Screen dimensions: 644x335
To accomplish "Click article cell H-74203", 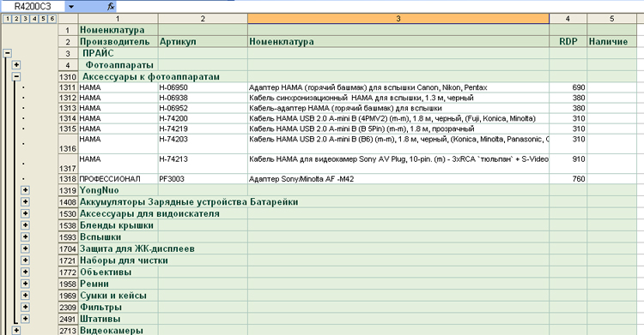I will coord(203,144).
